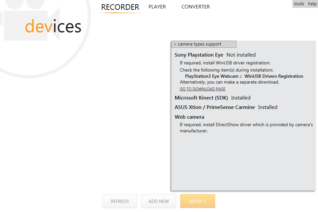Screen dimensions: 318x212
Task: Select the Web camera heading
Action: pos(190,117)
